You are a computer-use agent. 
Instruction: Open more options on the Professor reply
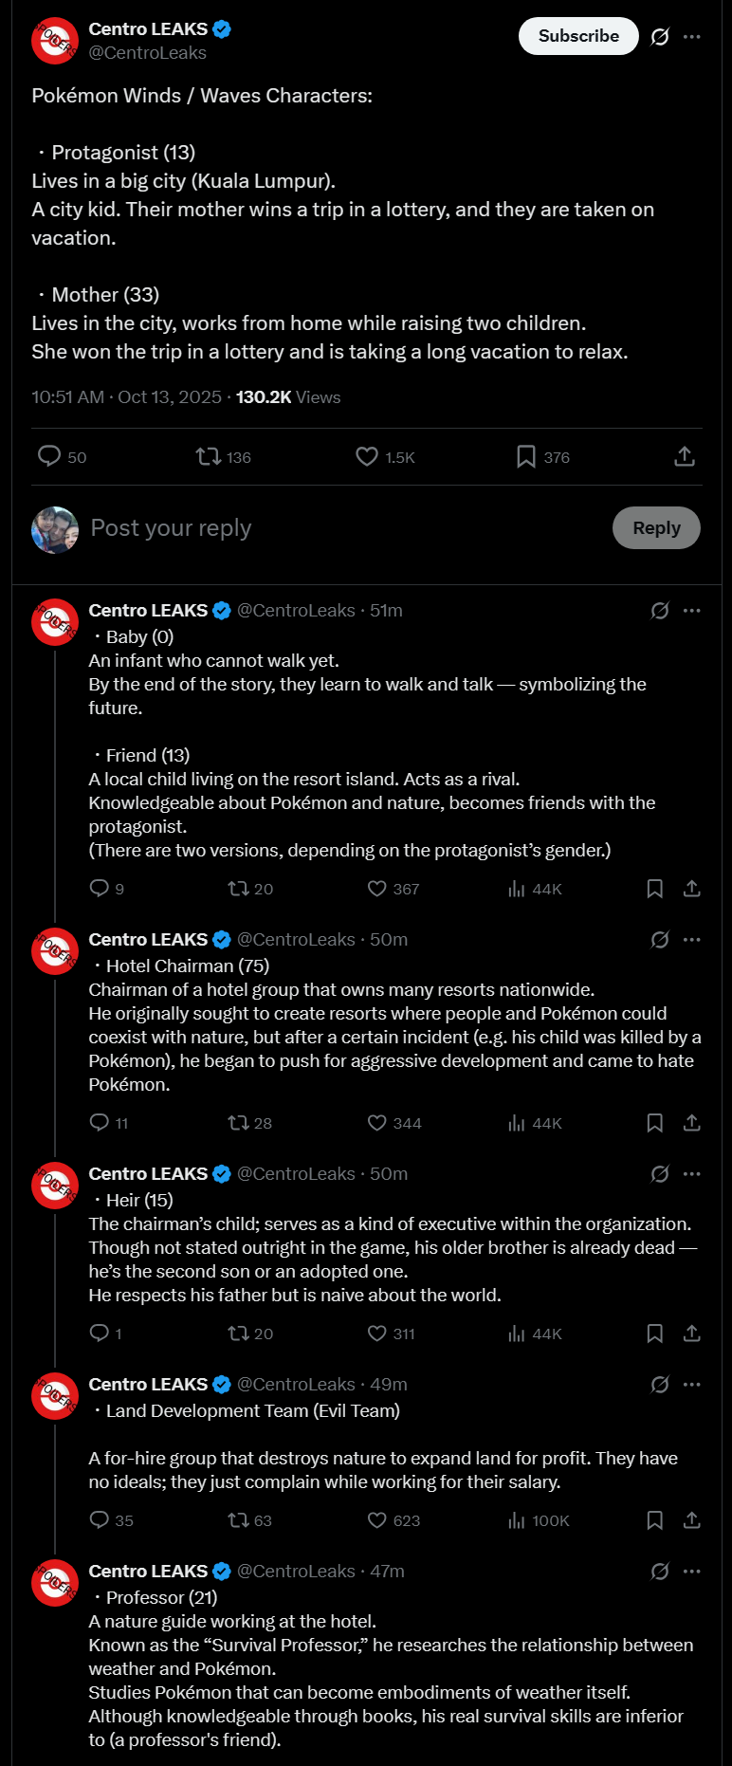click(692, 1572)
